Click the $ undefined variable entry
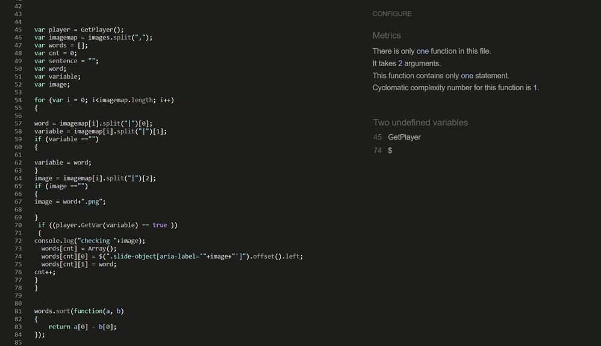The height and width of the screenshot is (346, 601). (x=390, y=150)
